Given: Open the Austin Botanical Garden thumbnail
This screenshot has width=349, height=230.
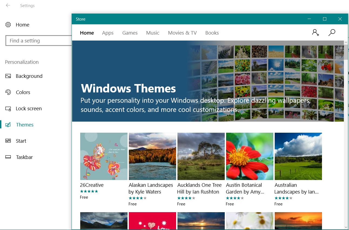Looking at the screenshot, I should [250, 156].
